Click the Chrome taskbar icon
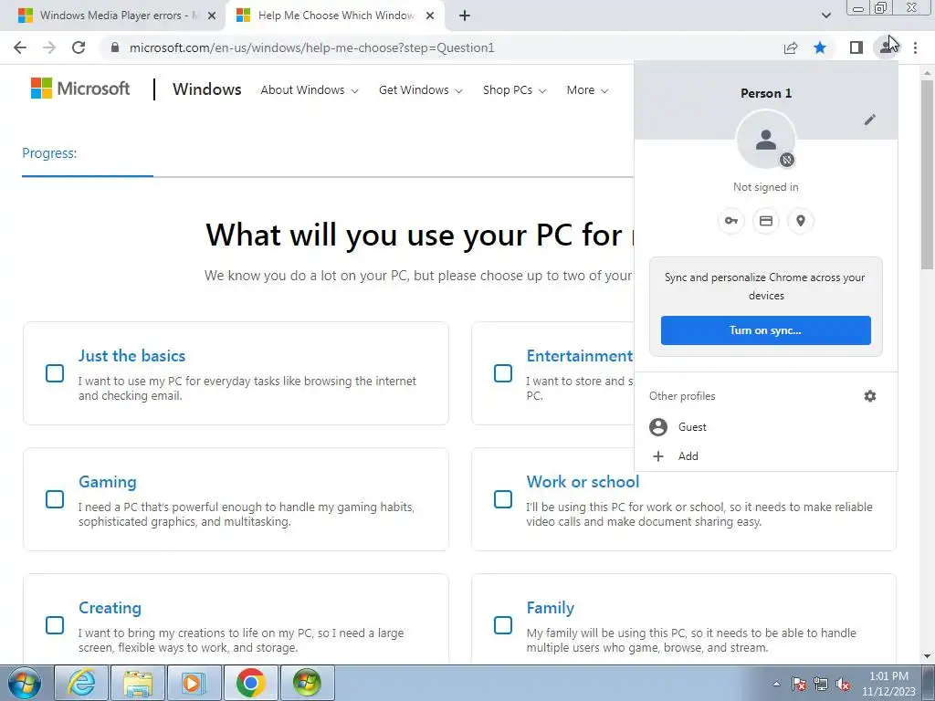The width and height of the screenshot is (935, 701). point(251,683)
